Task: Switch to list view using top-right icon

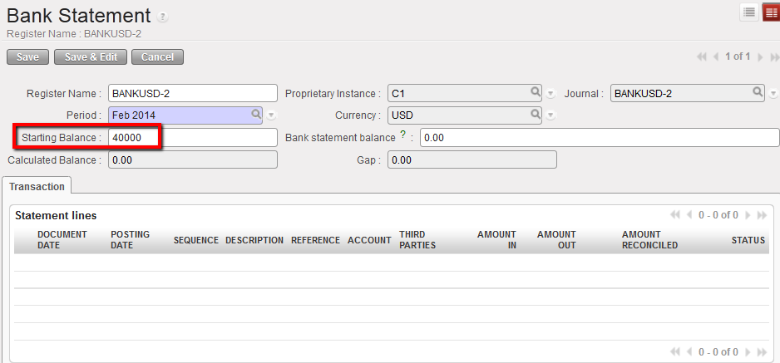Action: click(749, 12)
